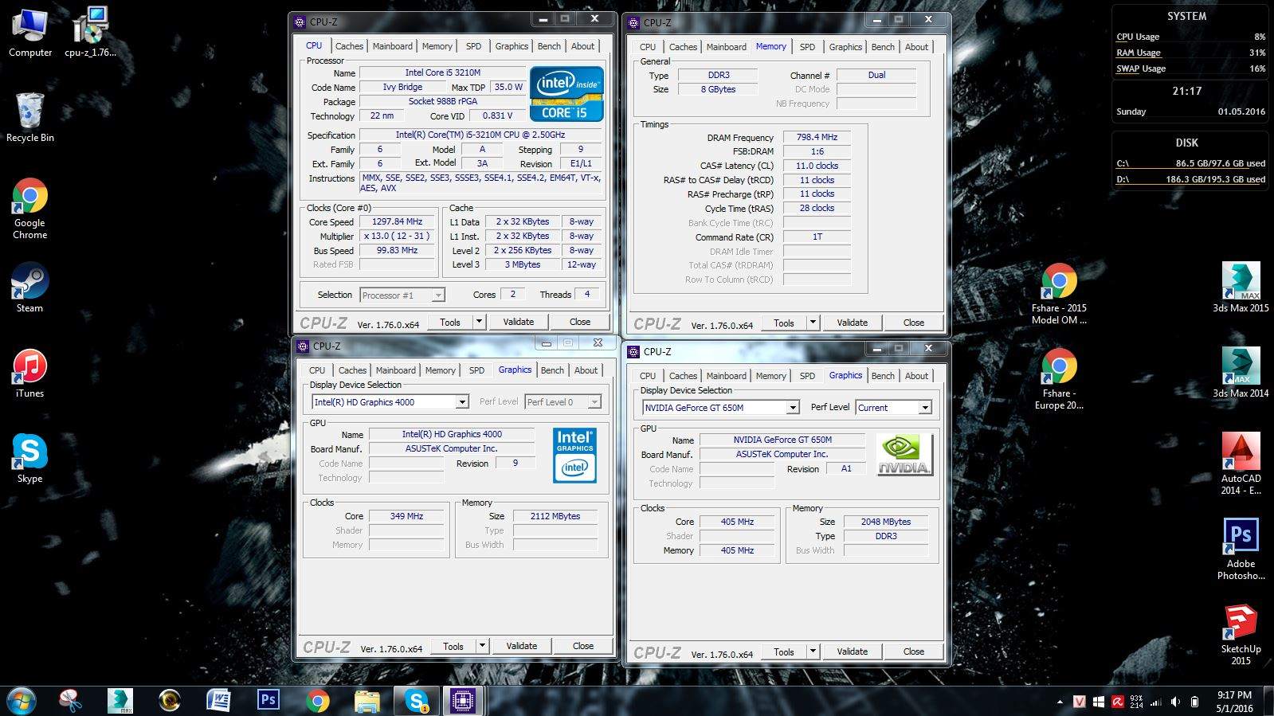Launch the Adobe Photoshop desktop shortcut
Image resolution: width=1274 pixels, height=716 pixels.
point(1241,549)
